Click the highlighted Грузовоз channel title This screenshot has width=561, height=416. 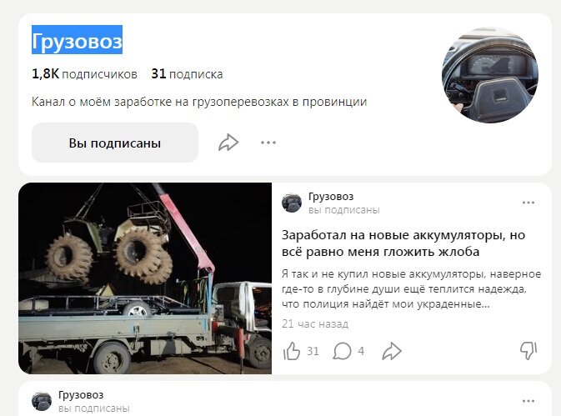(77, 40)
